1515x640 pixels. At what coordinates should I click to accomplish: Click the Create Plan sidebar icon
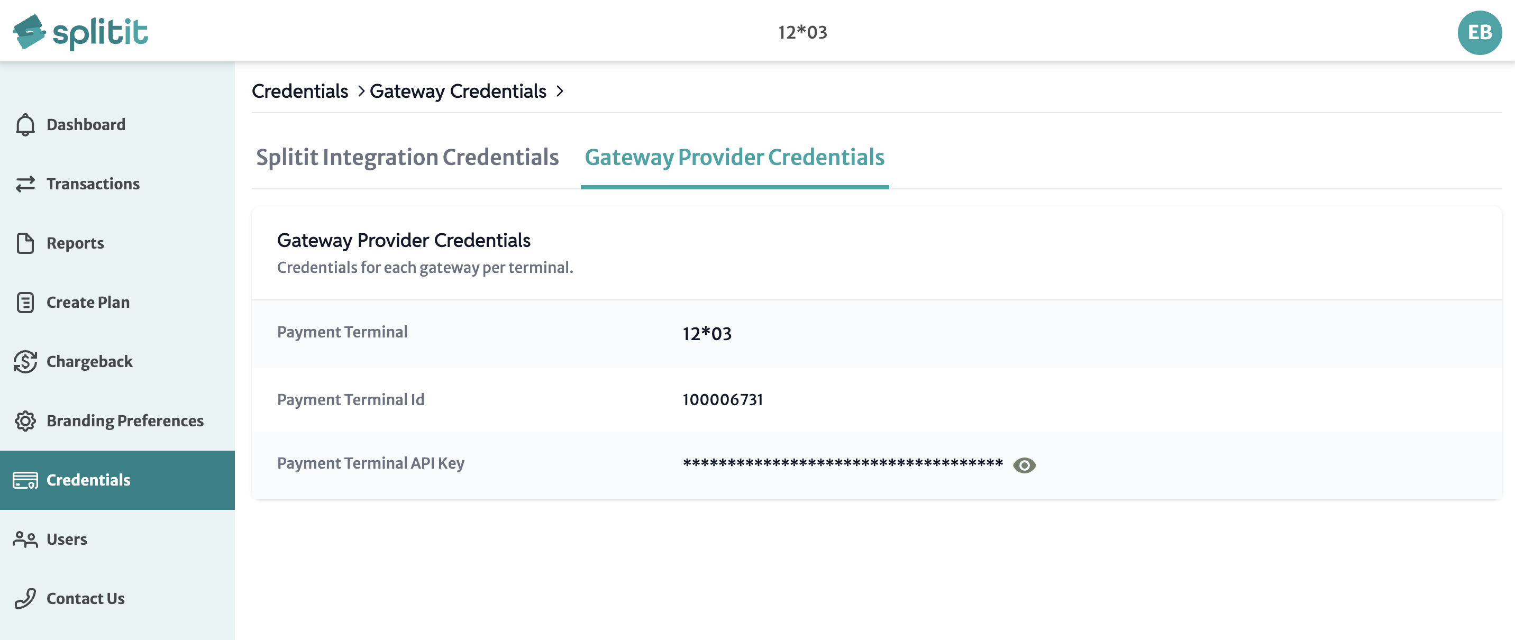coord(26,301)
